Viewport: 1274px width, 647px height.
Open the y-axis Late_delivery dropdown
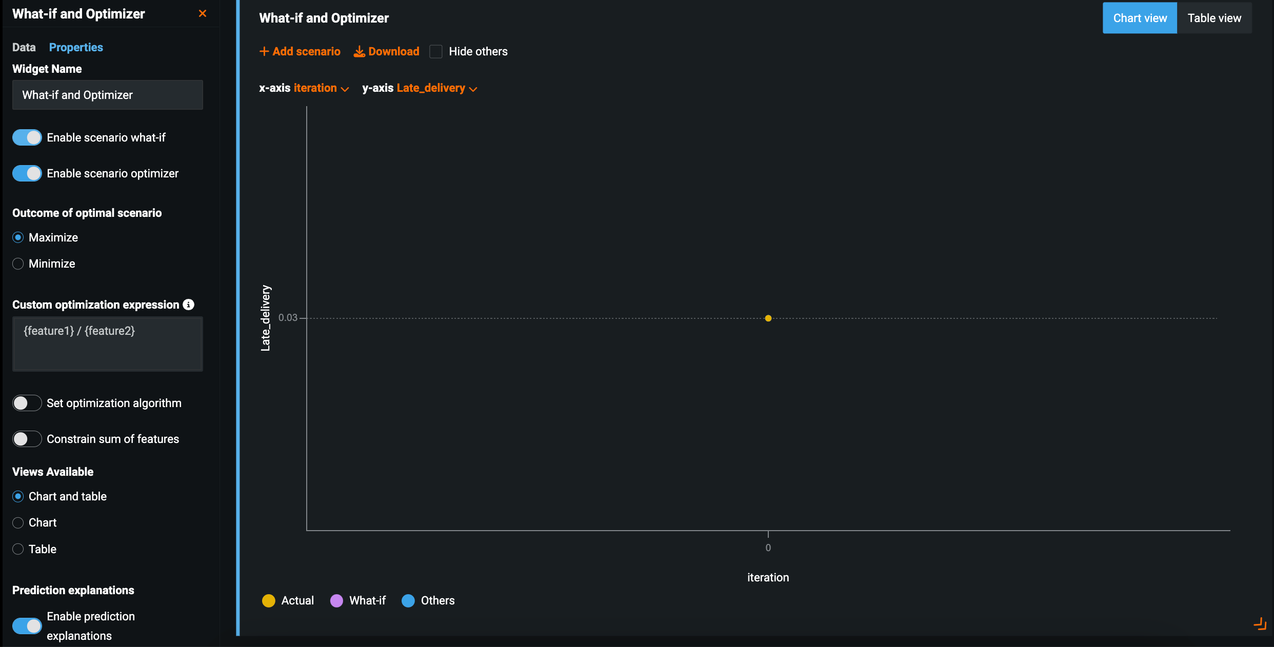coord(436,88)
